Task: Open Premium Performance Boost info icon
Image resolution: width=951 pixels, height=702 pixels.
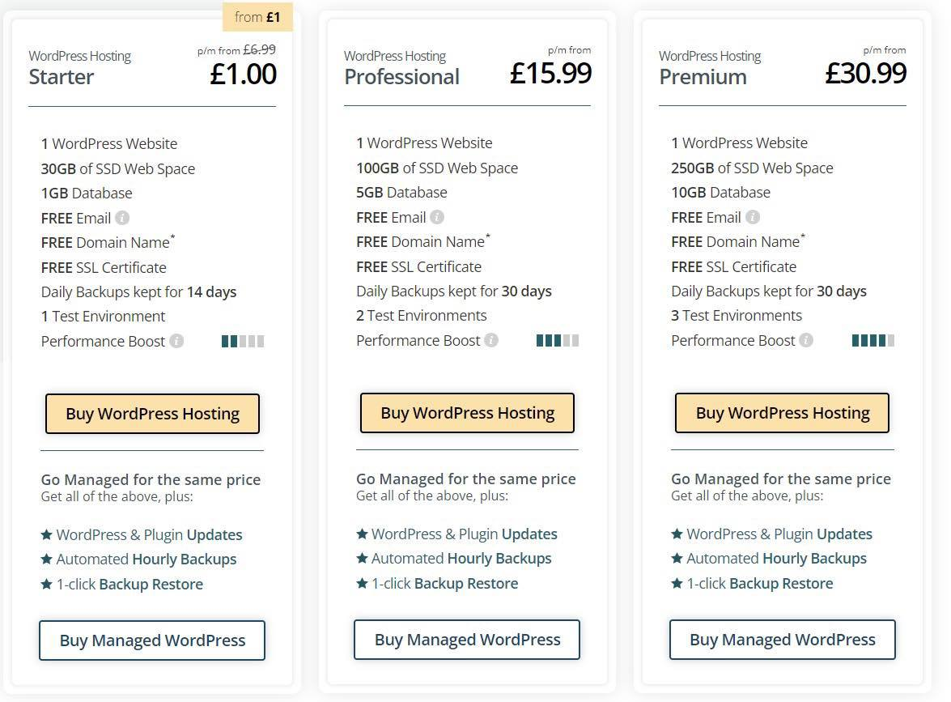Action: point(807,340)
